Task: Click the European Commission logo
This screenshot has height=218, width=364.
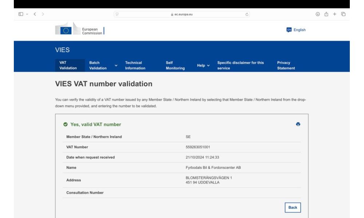Action: (x=80, y=29)
